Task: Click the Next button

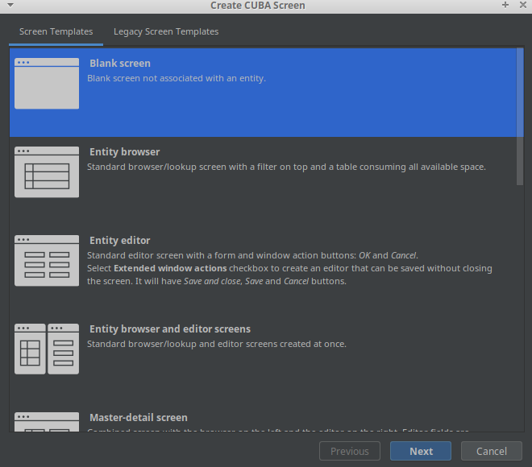Action: tap(421, 451)
